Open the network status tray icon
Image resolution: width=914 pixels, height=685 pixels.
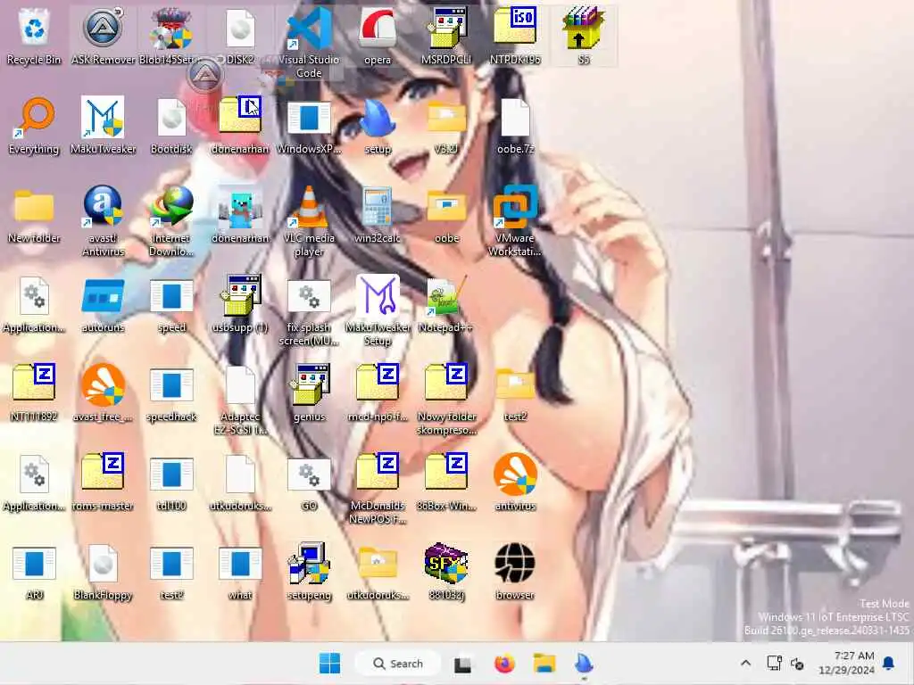[774, 663]
